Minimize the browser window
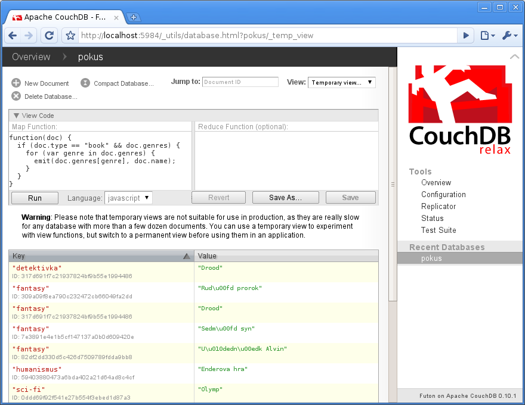Image resolution: width=525 pixels, height=405 pixels. (x=484, y=7)
